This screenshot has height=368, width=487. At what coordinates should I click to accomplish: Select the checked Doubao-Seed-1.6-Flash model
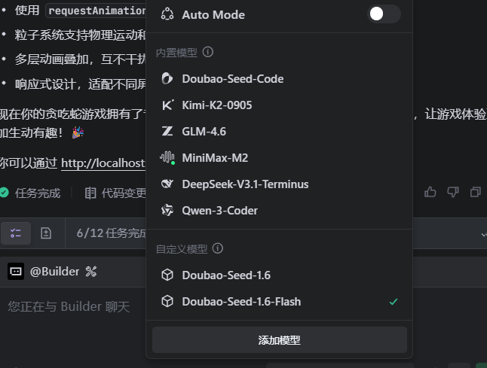tap(241, 302)
